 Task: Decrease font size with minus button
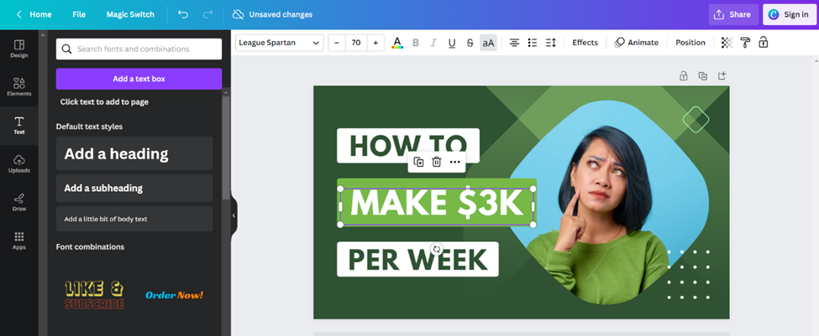click(x=337, y=43)
